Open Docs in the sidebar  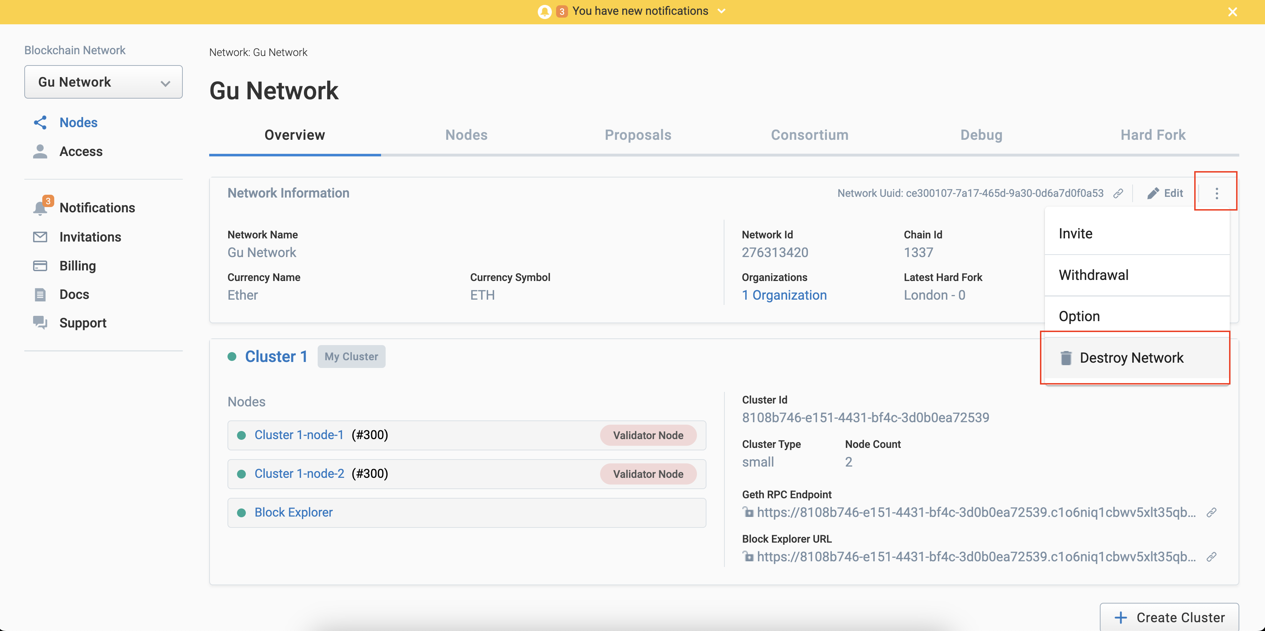74,294
